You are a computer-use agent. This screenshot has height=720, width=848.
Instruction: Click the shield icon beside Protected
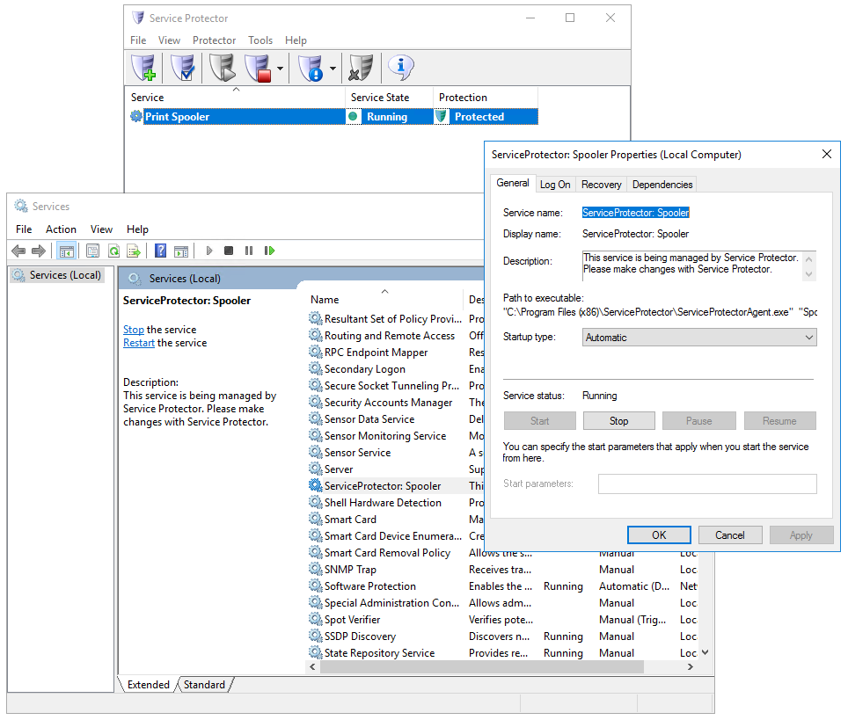click(442, 116)
